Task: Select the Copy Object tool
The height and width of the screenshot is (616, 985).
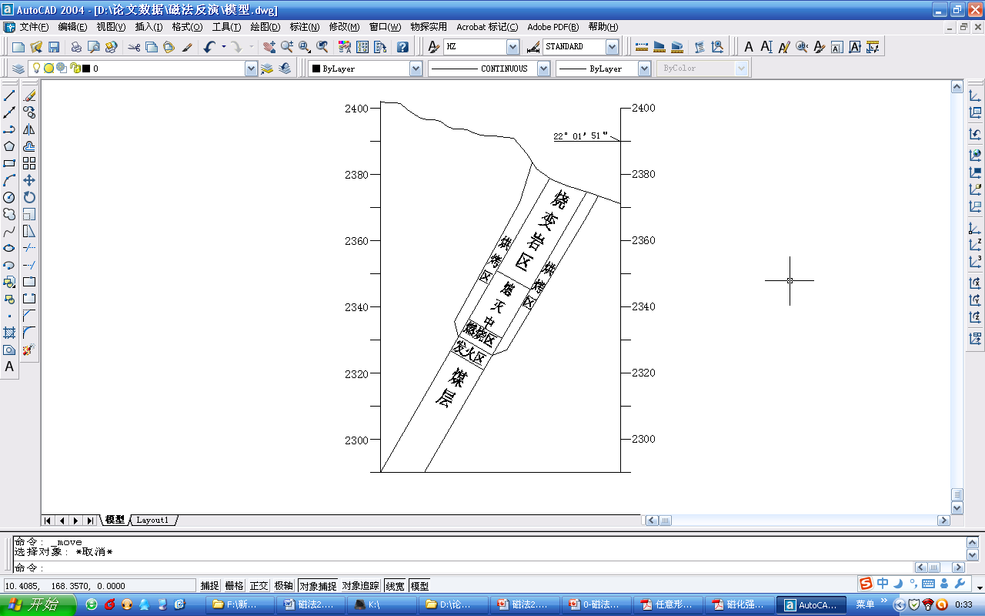Action: [29, 112]
